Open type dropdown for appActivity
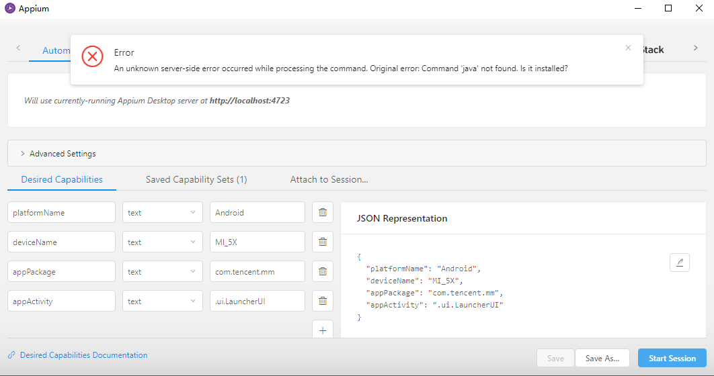The height and width of the screenshot is (376, 714). point(163,301)
